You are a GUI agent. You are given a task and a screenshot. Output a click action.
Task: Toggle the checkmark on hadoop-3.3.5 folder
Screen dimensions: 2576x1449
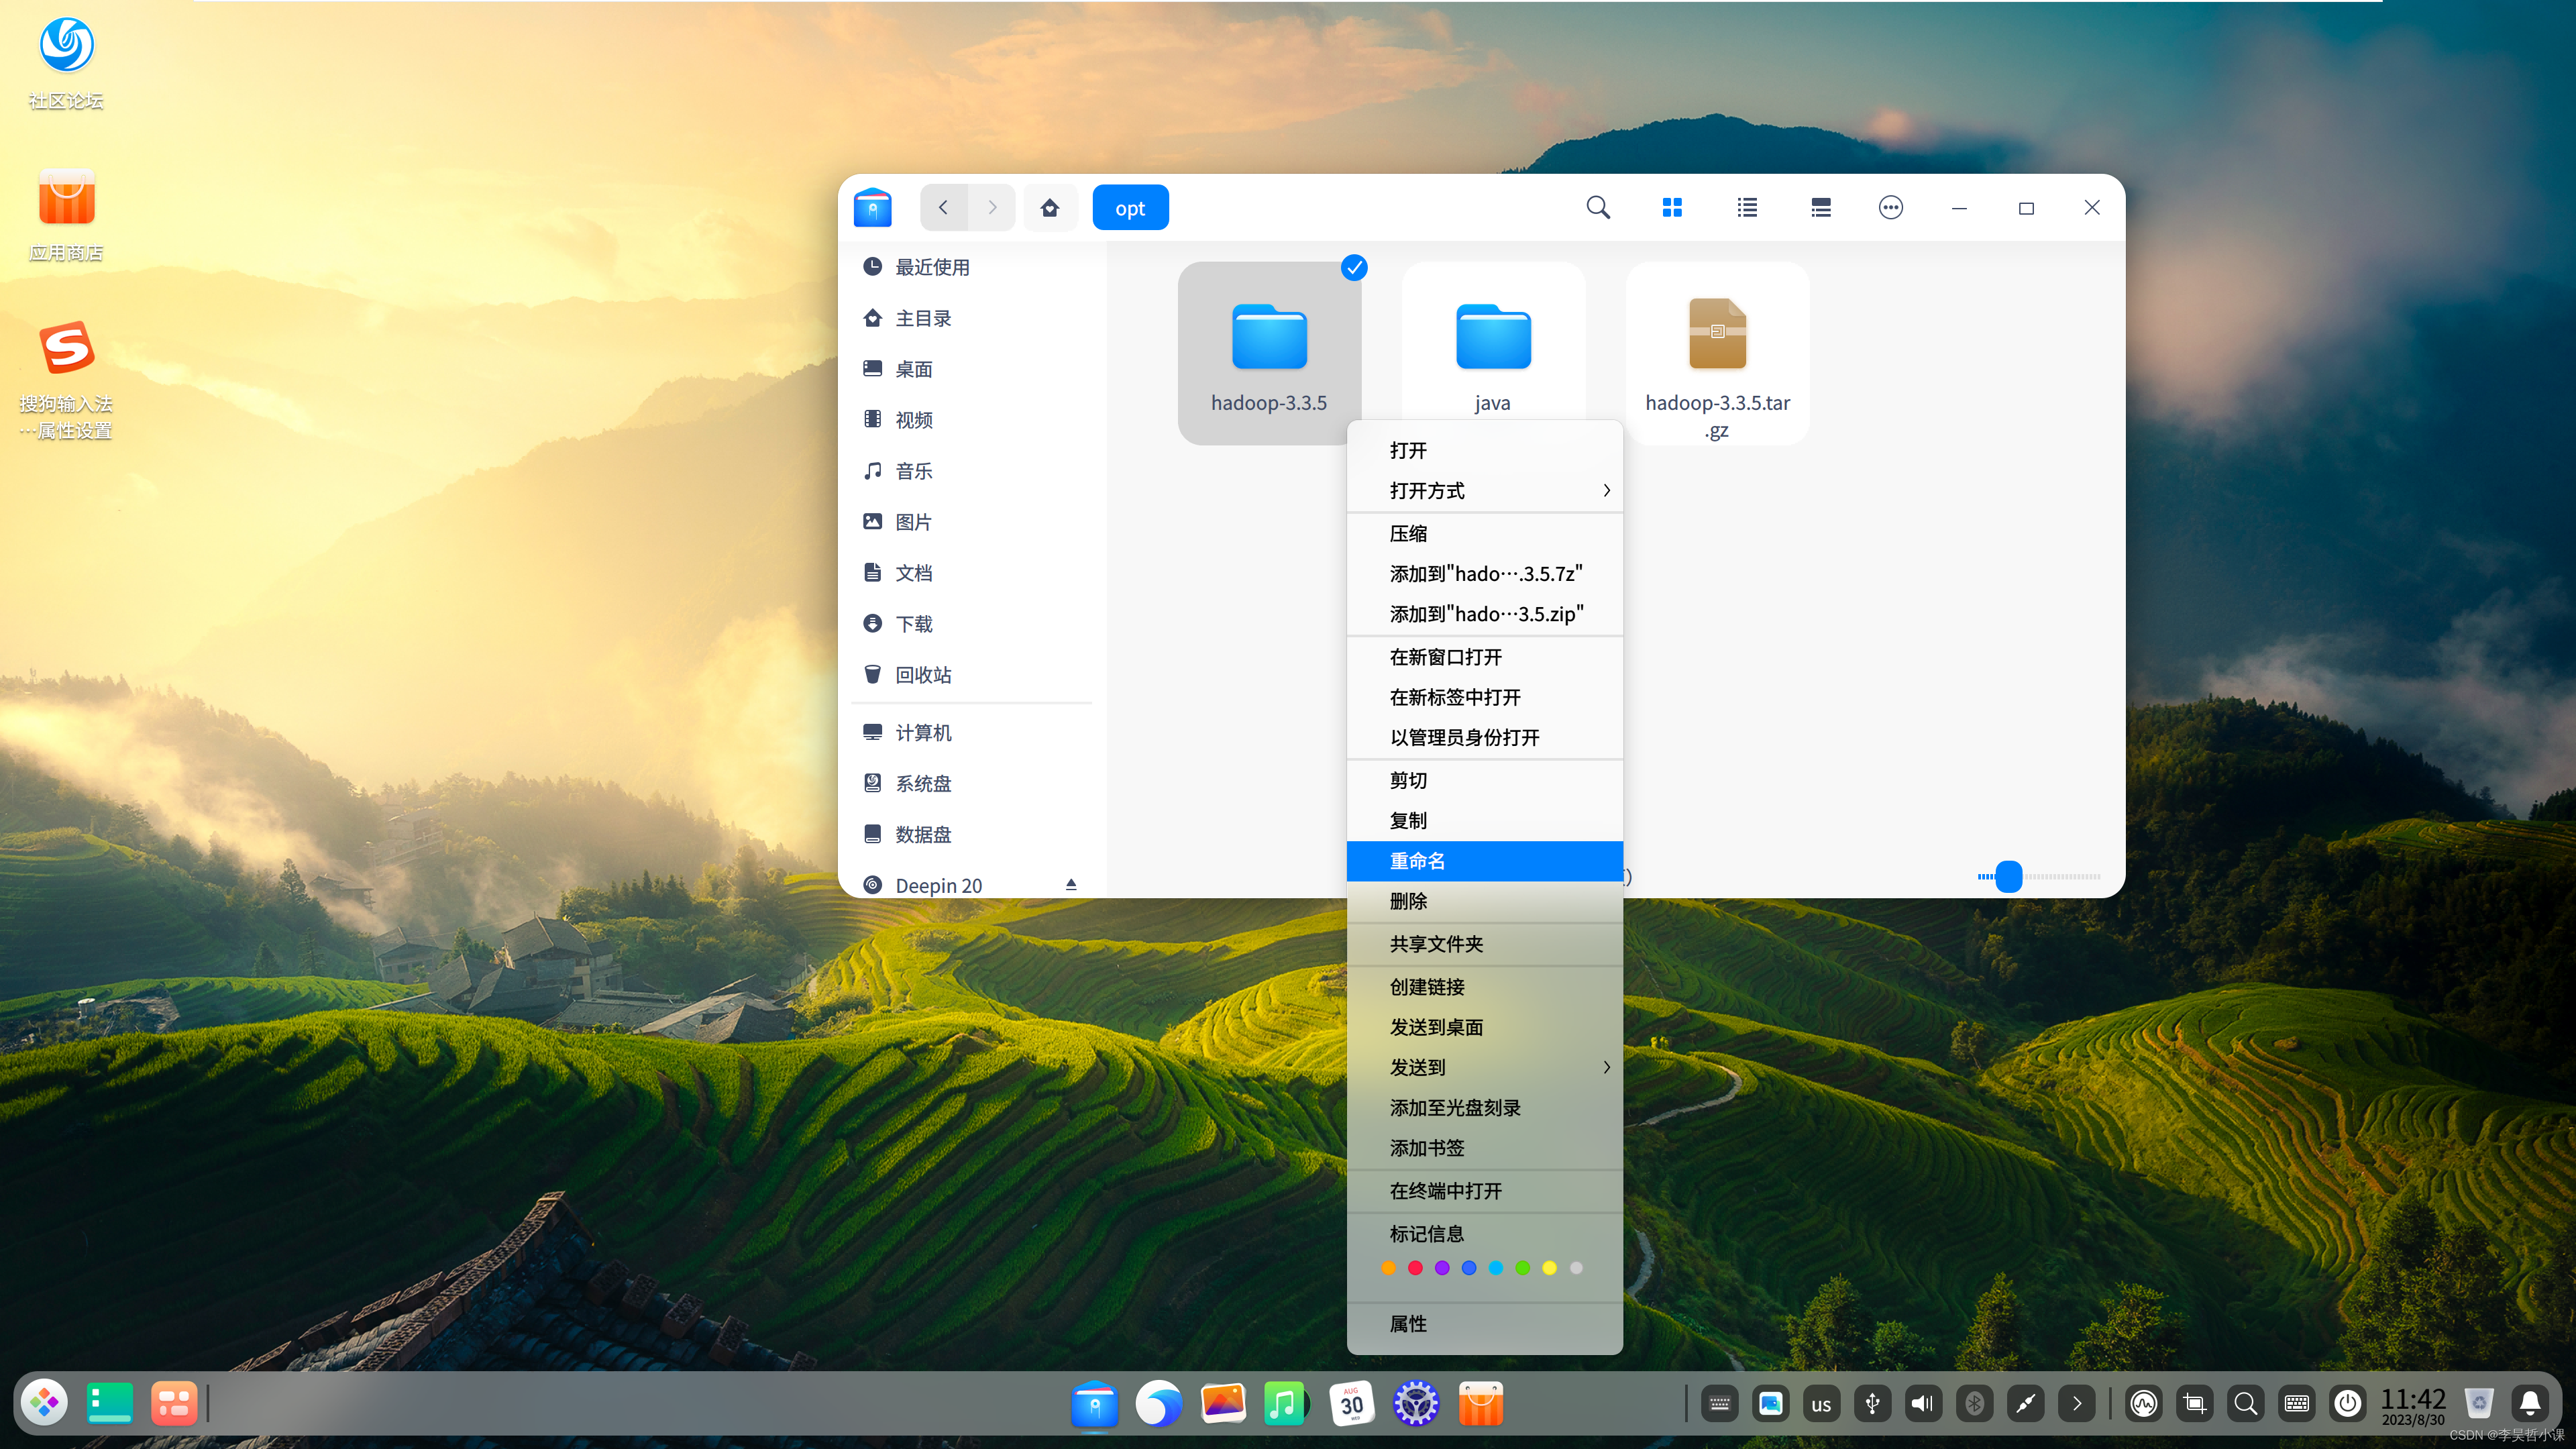click(x=1354, y=268)
